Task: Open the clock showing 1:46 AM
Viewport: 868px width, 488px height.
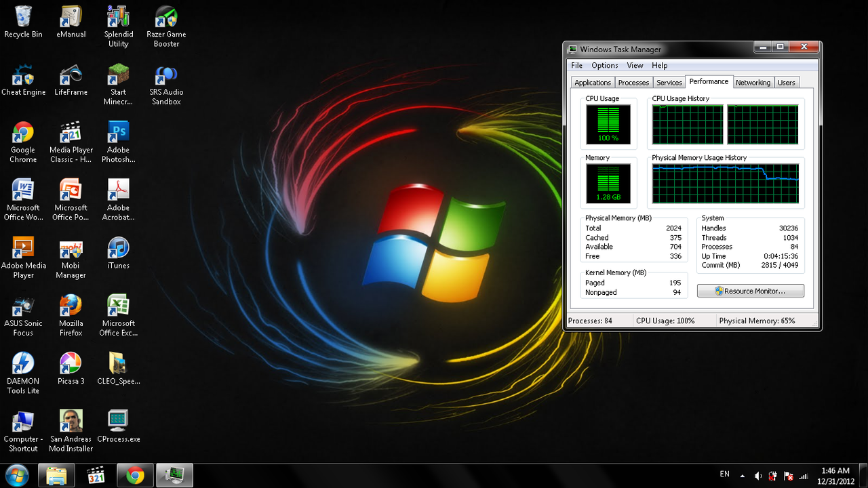Action: (x=835, y=476)
